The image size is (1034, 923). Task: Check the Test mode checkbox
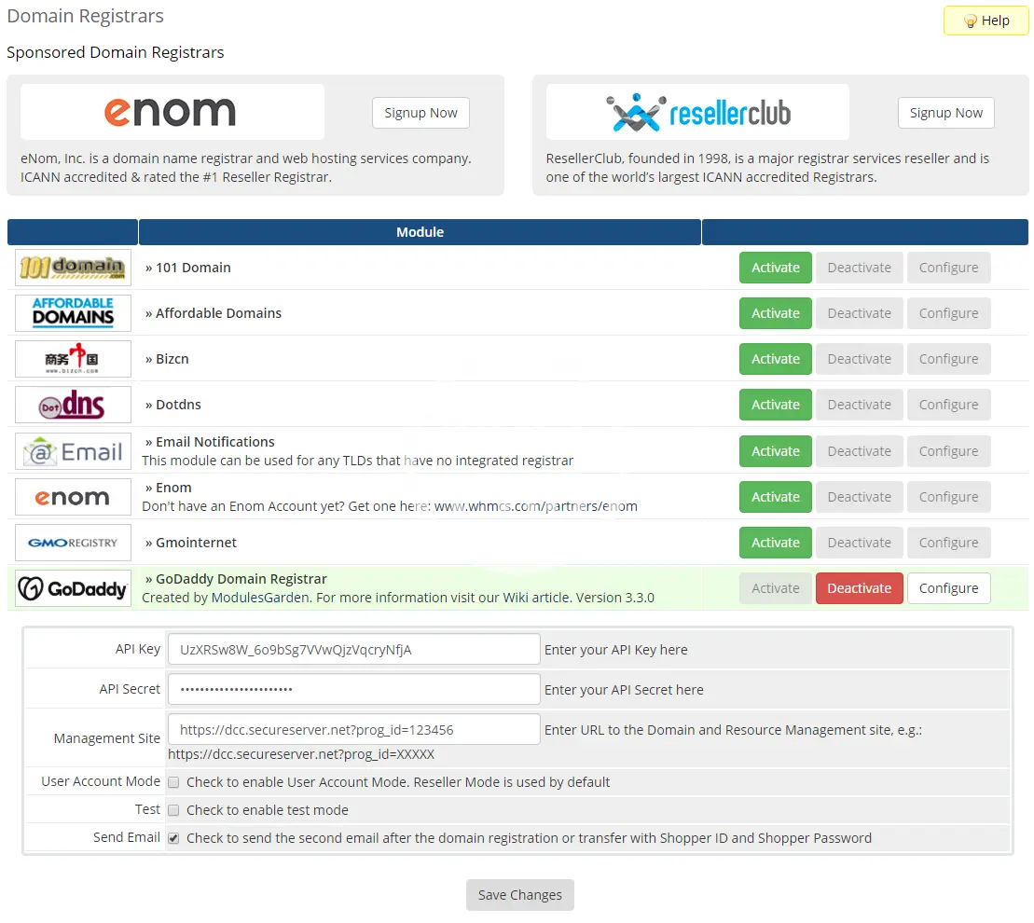[x=173, y=810]
